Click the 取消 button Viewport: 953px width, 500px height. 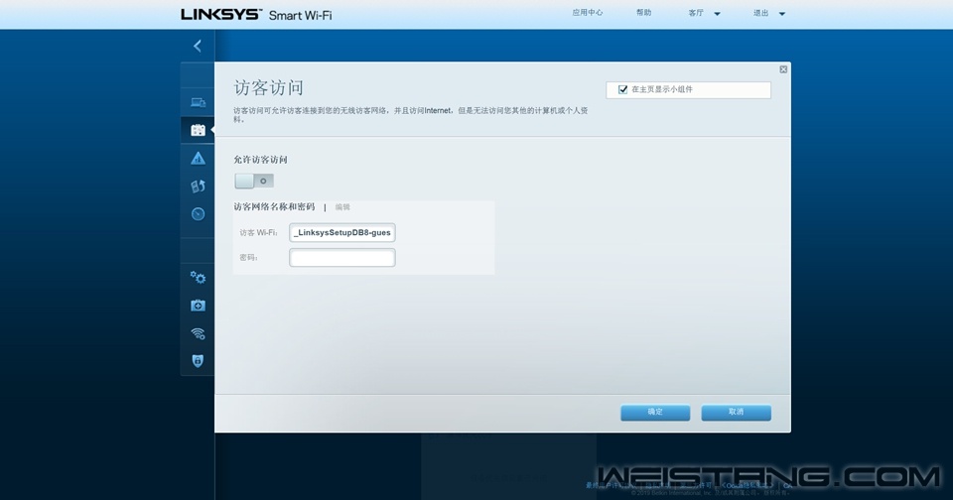click(736, 412)
